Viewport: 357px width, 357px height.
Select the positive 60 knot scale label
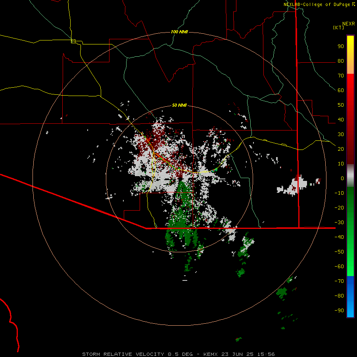pyautogui.click(x=341, y=90)
